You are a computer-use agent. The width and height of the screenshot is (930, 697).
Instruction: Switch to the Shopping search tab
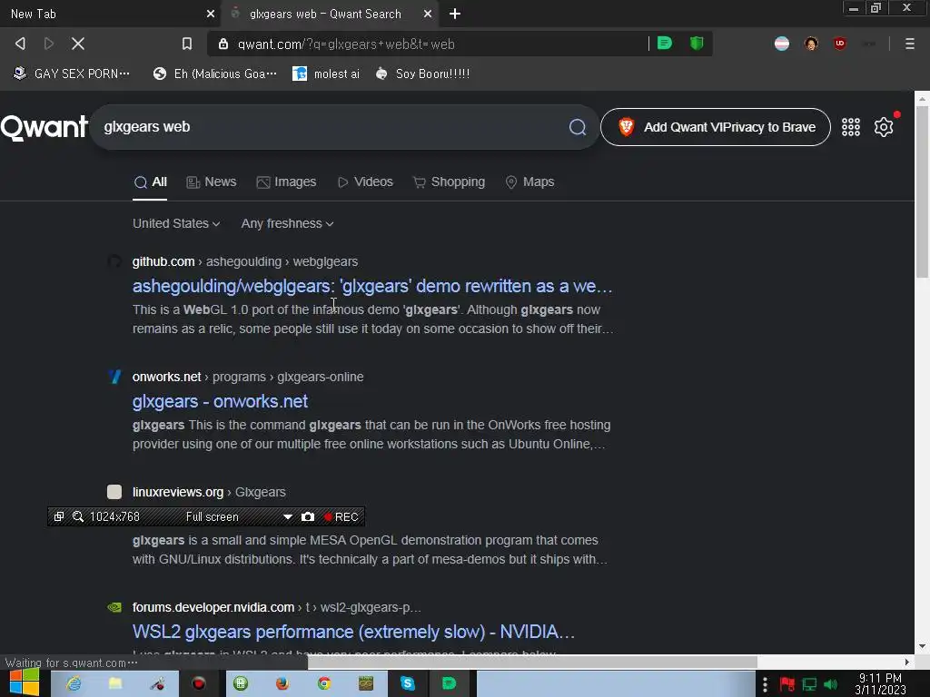pyautogui.click(x=449, y=182)
